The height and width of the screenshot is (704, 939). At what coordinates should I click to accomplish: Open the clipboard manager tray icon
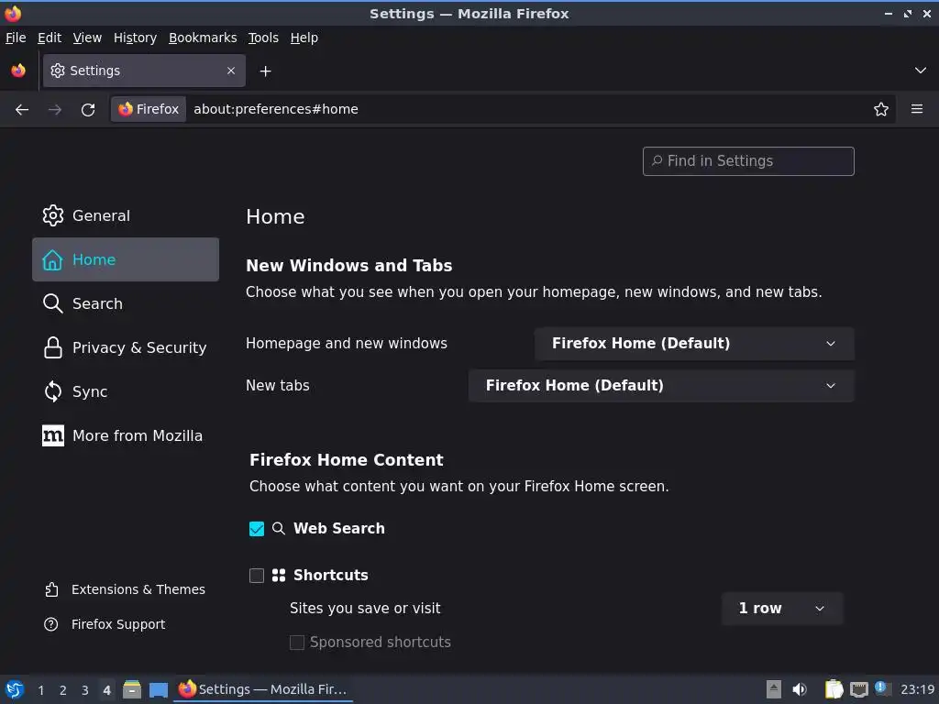pos(834,689)
